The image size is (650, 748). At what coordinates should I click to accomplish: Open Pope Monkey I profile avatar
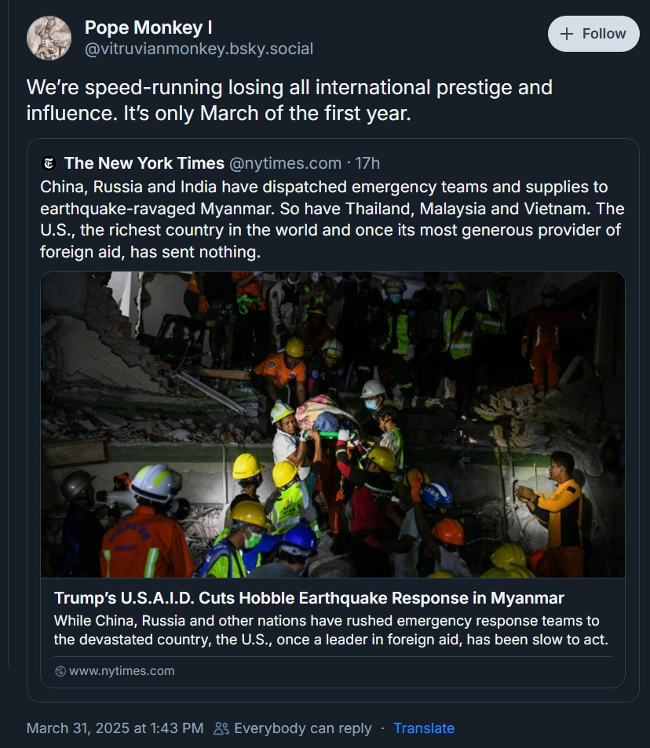coord(49,38)
